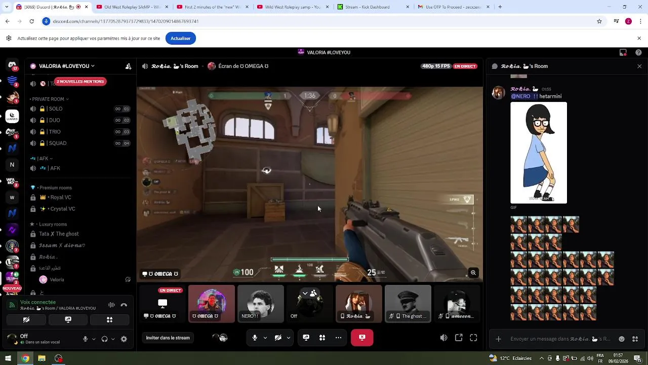Open Windows Start menu
This screenshot has height=365, width=648.
(8, 358)
